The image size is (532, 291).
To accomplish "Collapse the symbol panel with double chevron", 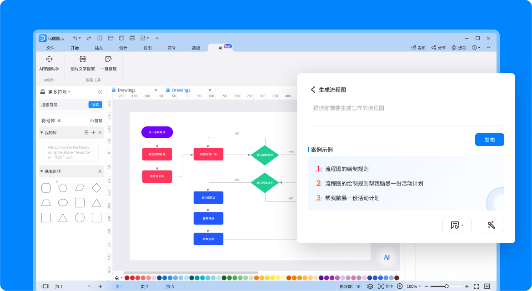I will click(100, 92).
